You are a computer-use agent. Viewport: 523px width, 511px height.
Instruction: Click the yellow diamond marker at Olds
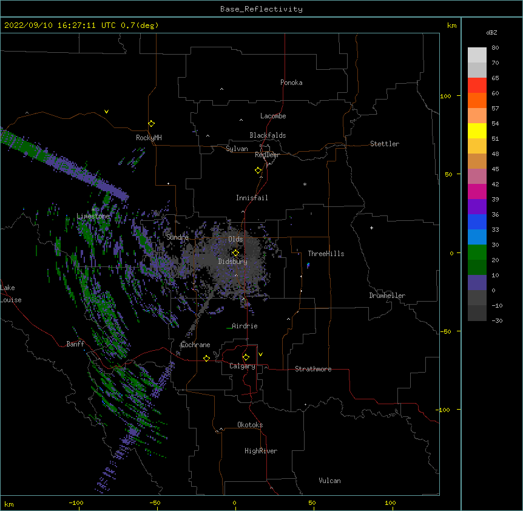coord(235,253)
